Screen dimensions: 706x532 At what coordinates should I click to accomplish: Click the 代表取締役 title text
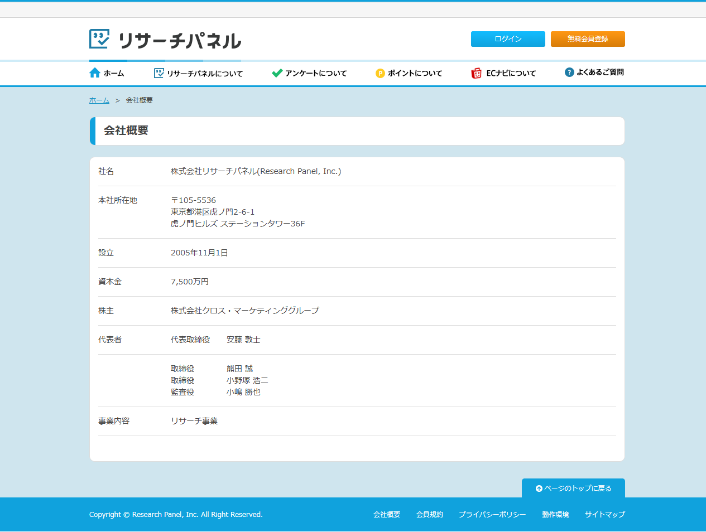point(190,340)
